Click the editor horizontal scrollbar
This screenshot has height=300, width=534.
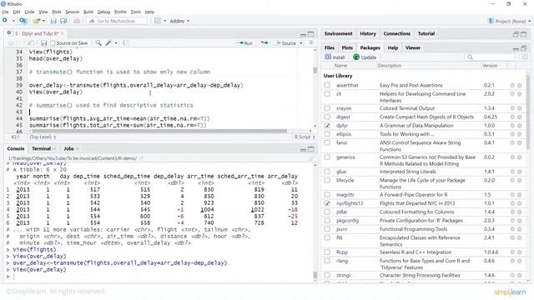point(159,131)
